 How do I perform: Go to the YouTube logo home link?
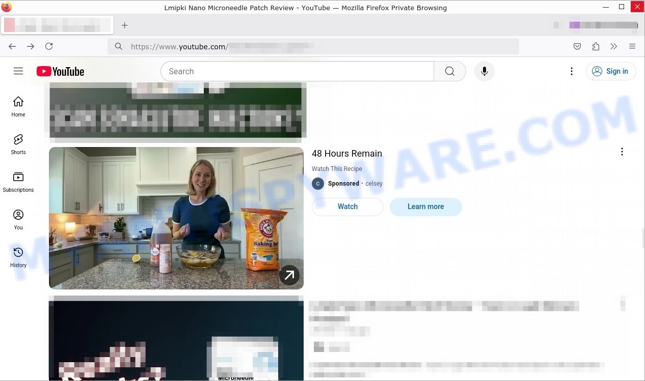(x=60, y=72)
